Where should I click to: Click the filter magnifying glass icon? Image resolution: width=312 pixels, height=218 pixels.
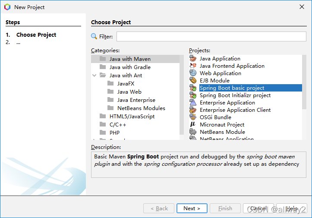[94, 36]
